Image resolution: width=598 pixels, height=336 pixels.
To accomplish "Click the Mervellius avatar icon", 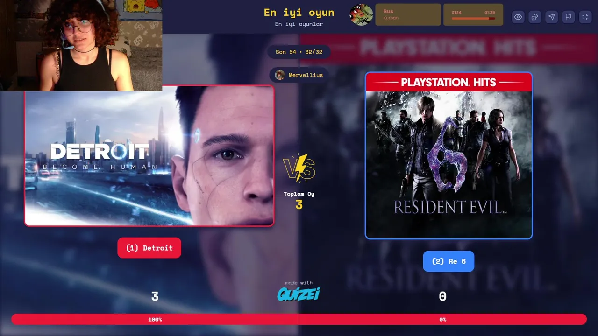I will click(x=280, y=75).
